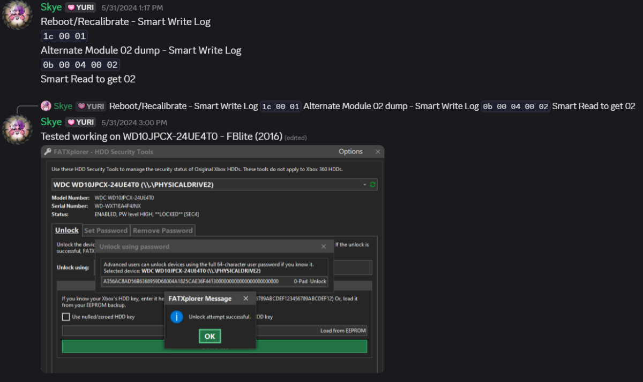
Task: Click the Unlock button beside 0-Pad
Action: [x=318, y=281]
